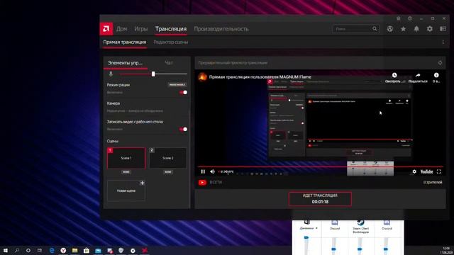Click the hotkey badge under Scene 1
The image size is (454, 255).
(x=126, y=172)
